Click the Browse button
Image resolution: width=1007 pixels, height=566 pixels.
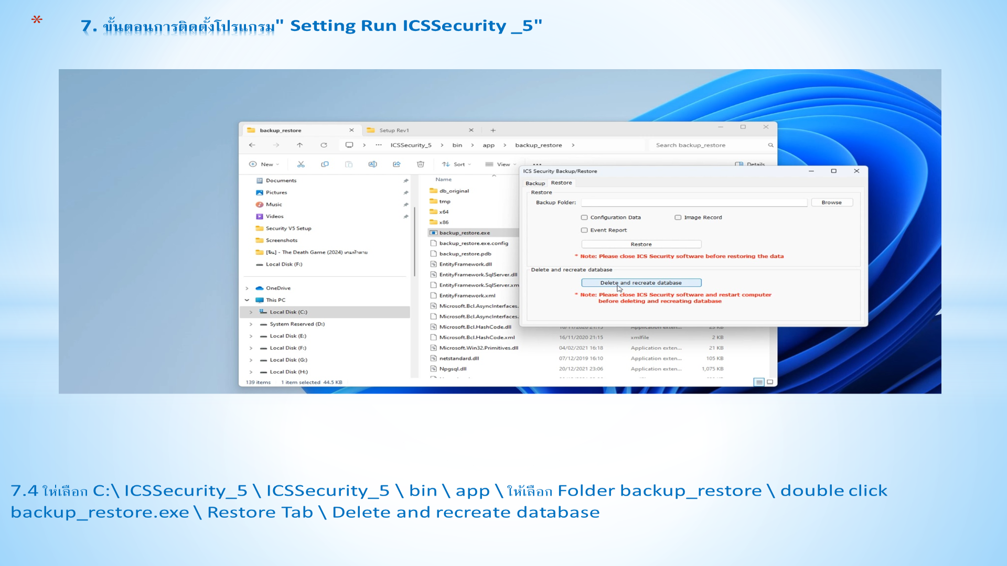click(x=831, y=202)
